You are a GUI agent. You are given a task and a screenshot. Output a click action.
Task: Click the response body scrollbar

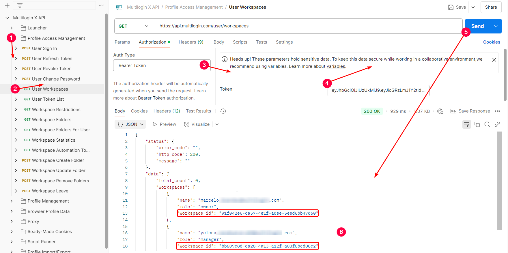[499, 181]
